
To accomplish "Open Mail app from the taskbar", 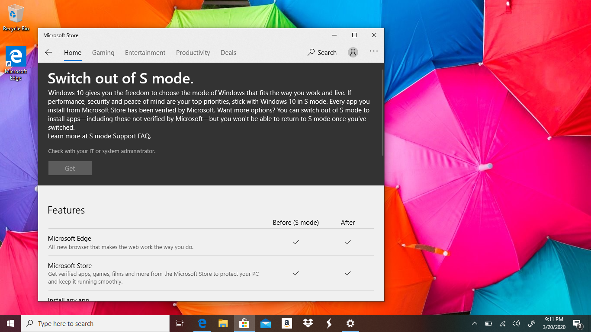I will pyautogui.click(x=266, y=323).
